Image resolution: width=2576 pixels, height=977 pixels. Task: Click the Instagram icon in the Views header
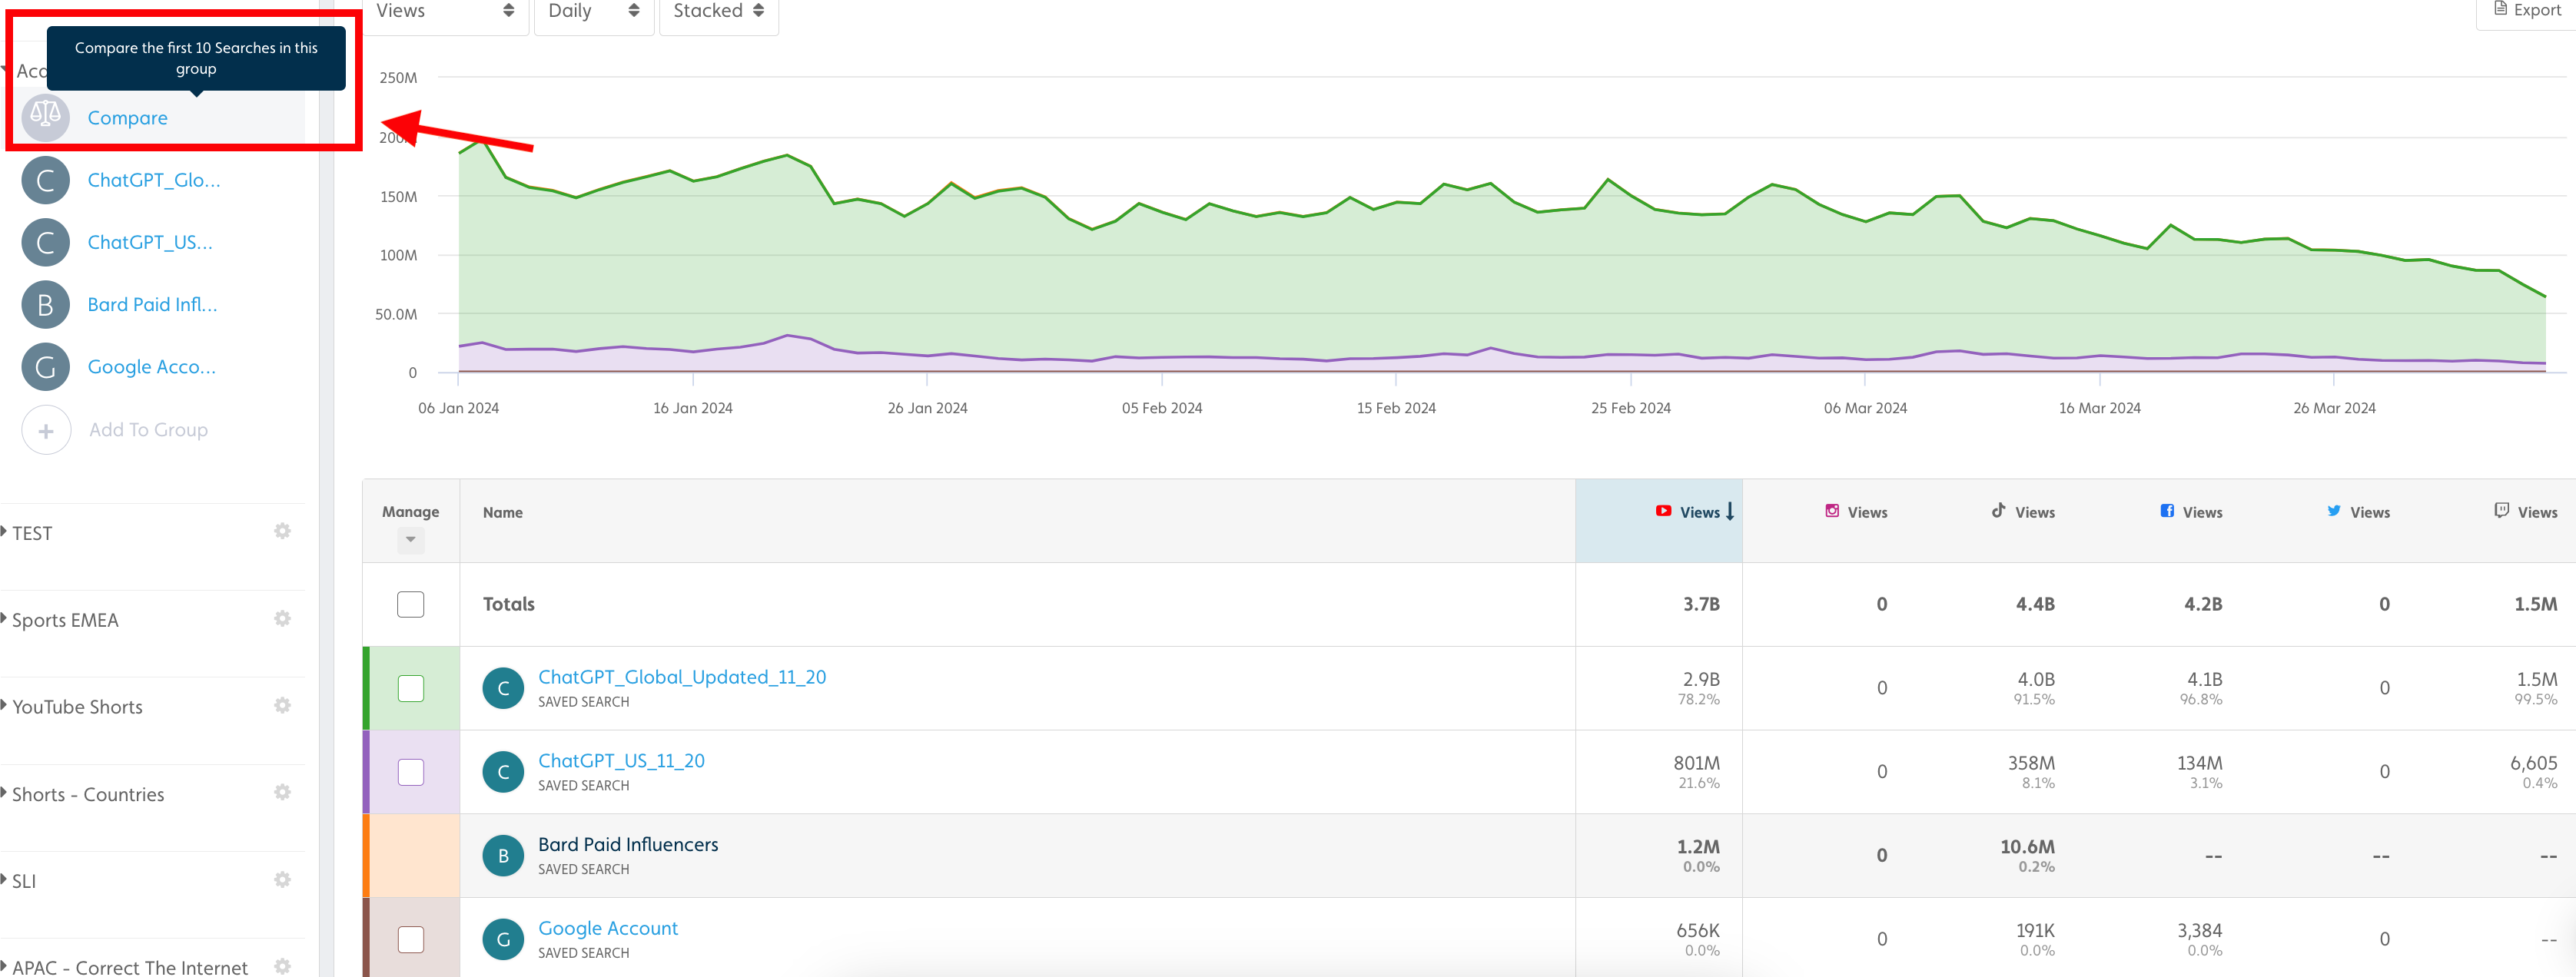click(x=1832, y=511)
